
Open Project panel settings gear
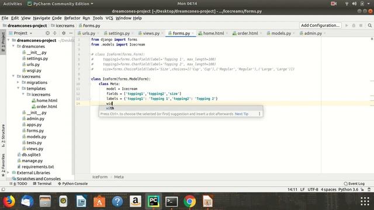point(64,33)
